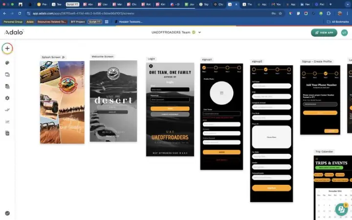Open the saved passwords key icon
Screen dimensions: 352x220
(x=273, y=14)
